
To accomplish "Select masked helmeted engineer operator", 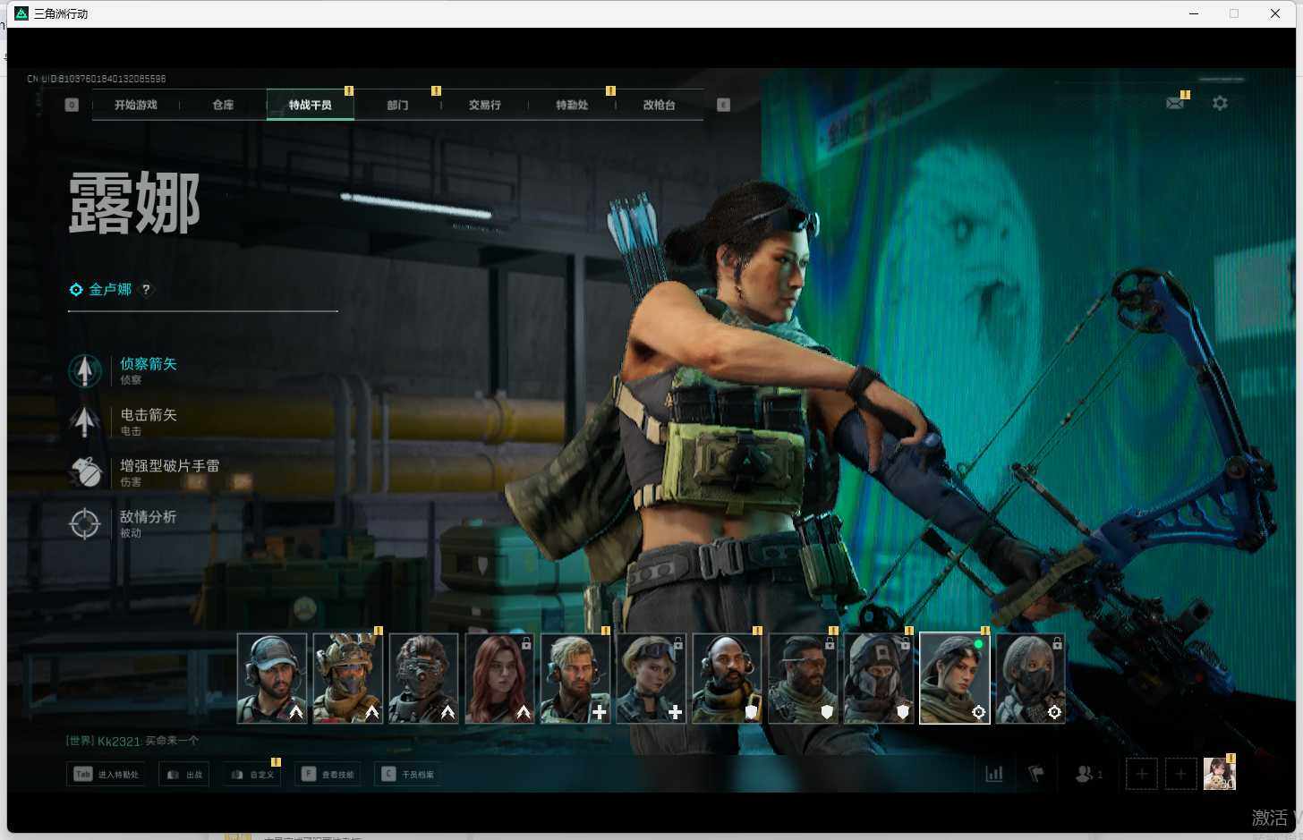I will tap(879, 678).
